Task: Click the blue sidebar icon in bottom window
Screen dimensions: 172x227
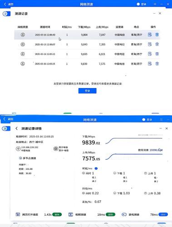Action: pyautogui.click(x=6, y=128)
